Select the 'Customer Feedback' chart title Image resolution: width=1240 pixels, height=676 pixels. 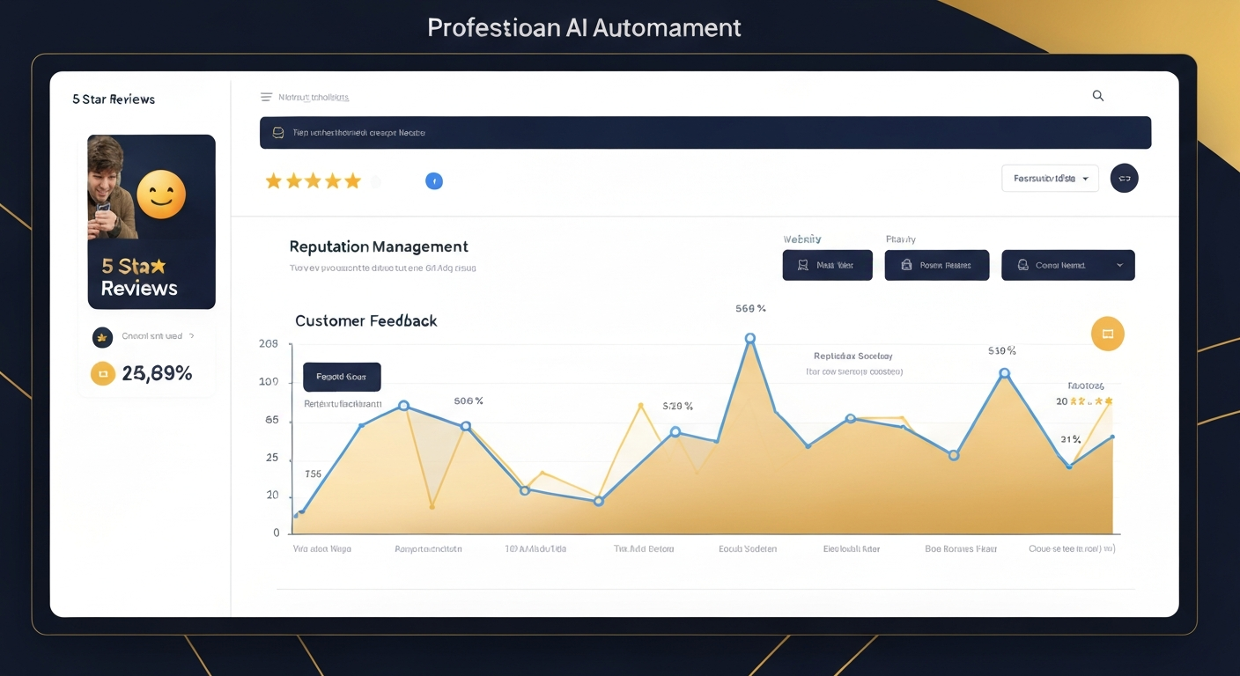pos(366,321)
